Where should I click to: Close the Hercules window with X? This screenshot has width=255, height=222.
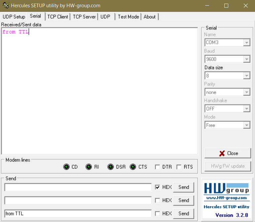click(x=246, y=6)
